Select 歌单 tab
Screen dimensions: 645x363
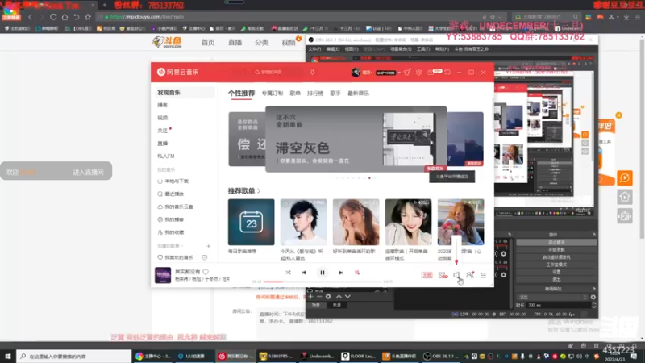(x=295, y=94)
